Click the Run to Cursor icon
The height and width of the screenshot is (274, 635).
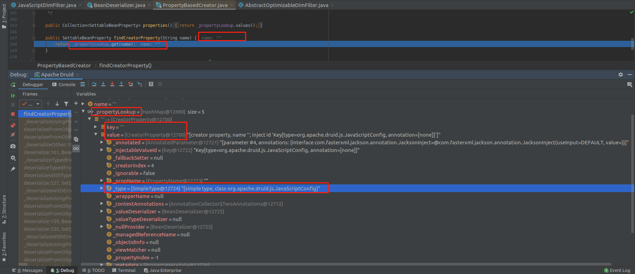click(139, 84)
